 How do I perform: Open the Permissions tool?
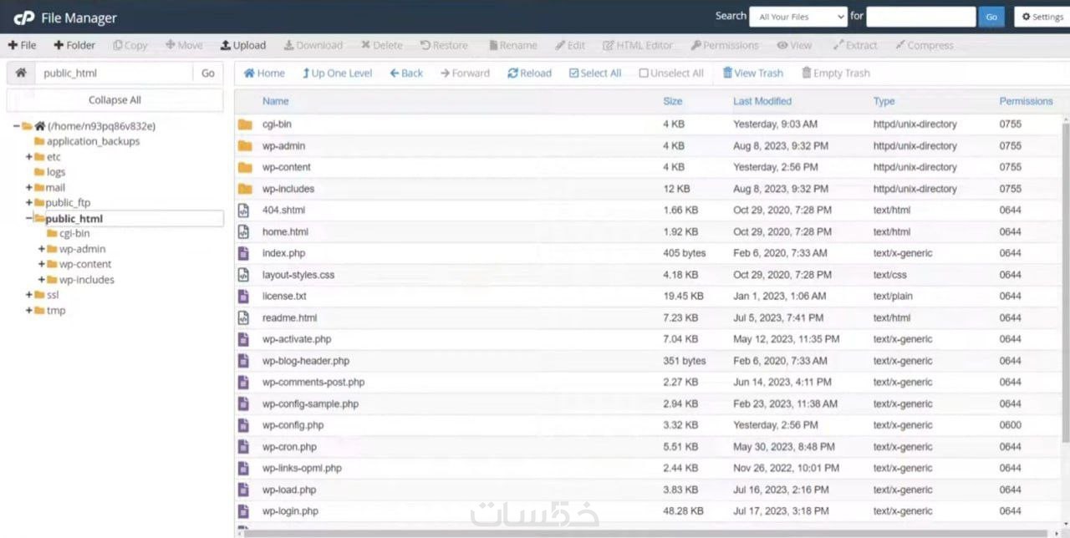(725, 45)
